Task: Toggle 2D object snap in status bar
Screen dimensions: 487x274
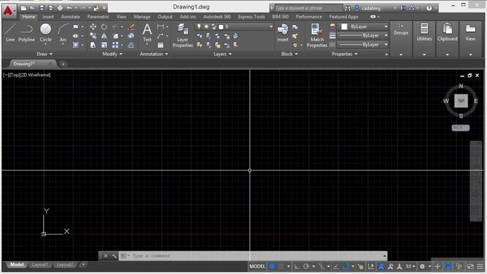Action: pos(346,266)
